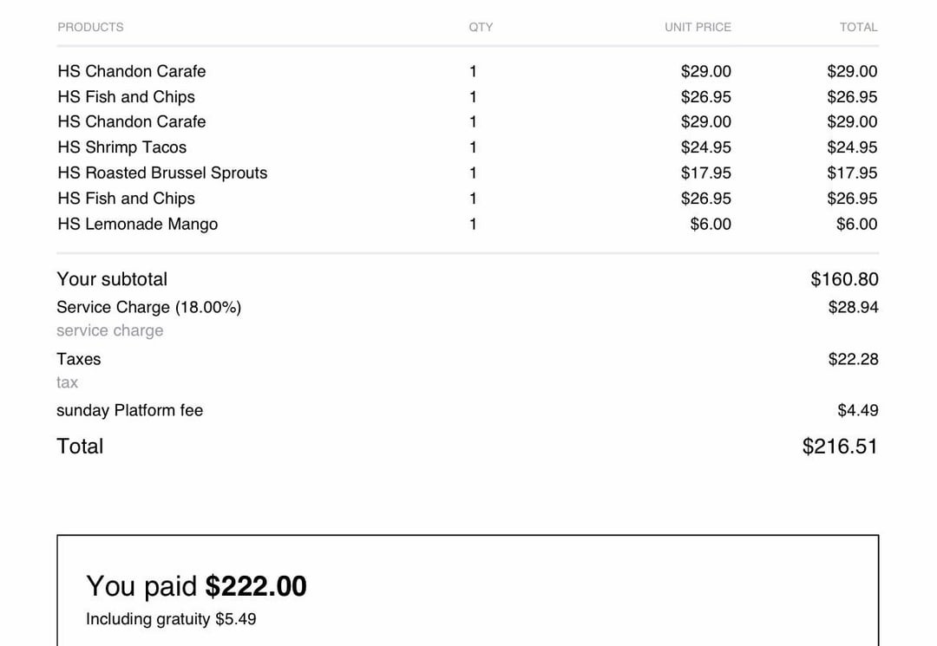Viewport: 937px width, 646px height.
Task: Click the UNIT PRICE column header
Action: (x=698, y=27)
